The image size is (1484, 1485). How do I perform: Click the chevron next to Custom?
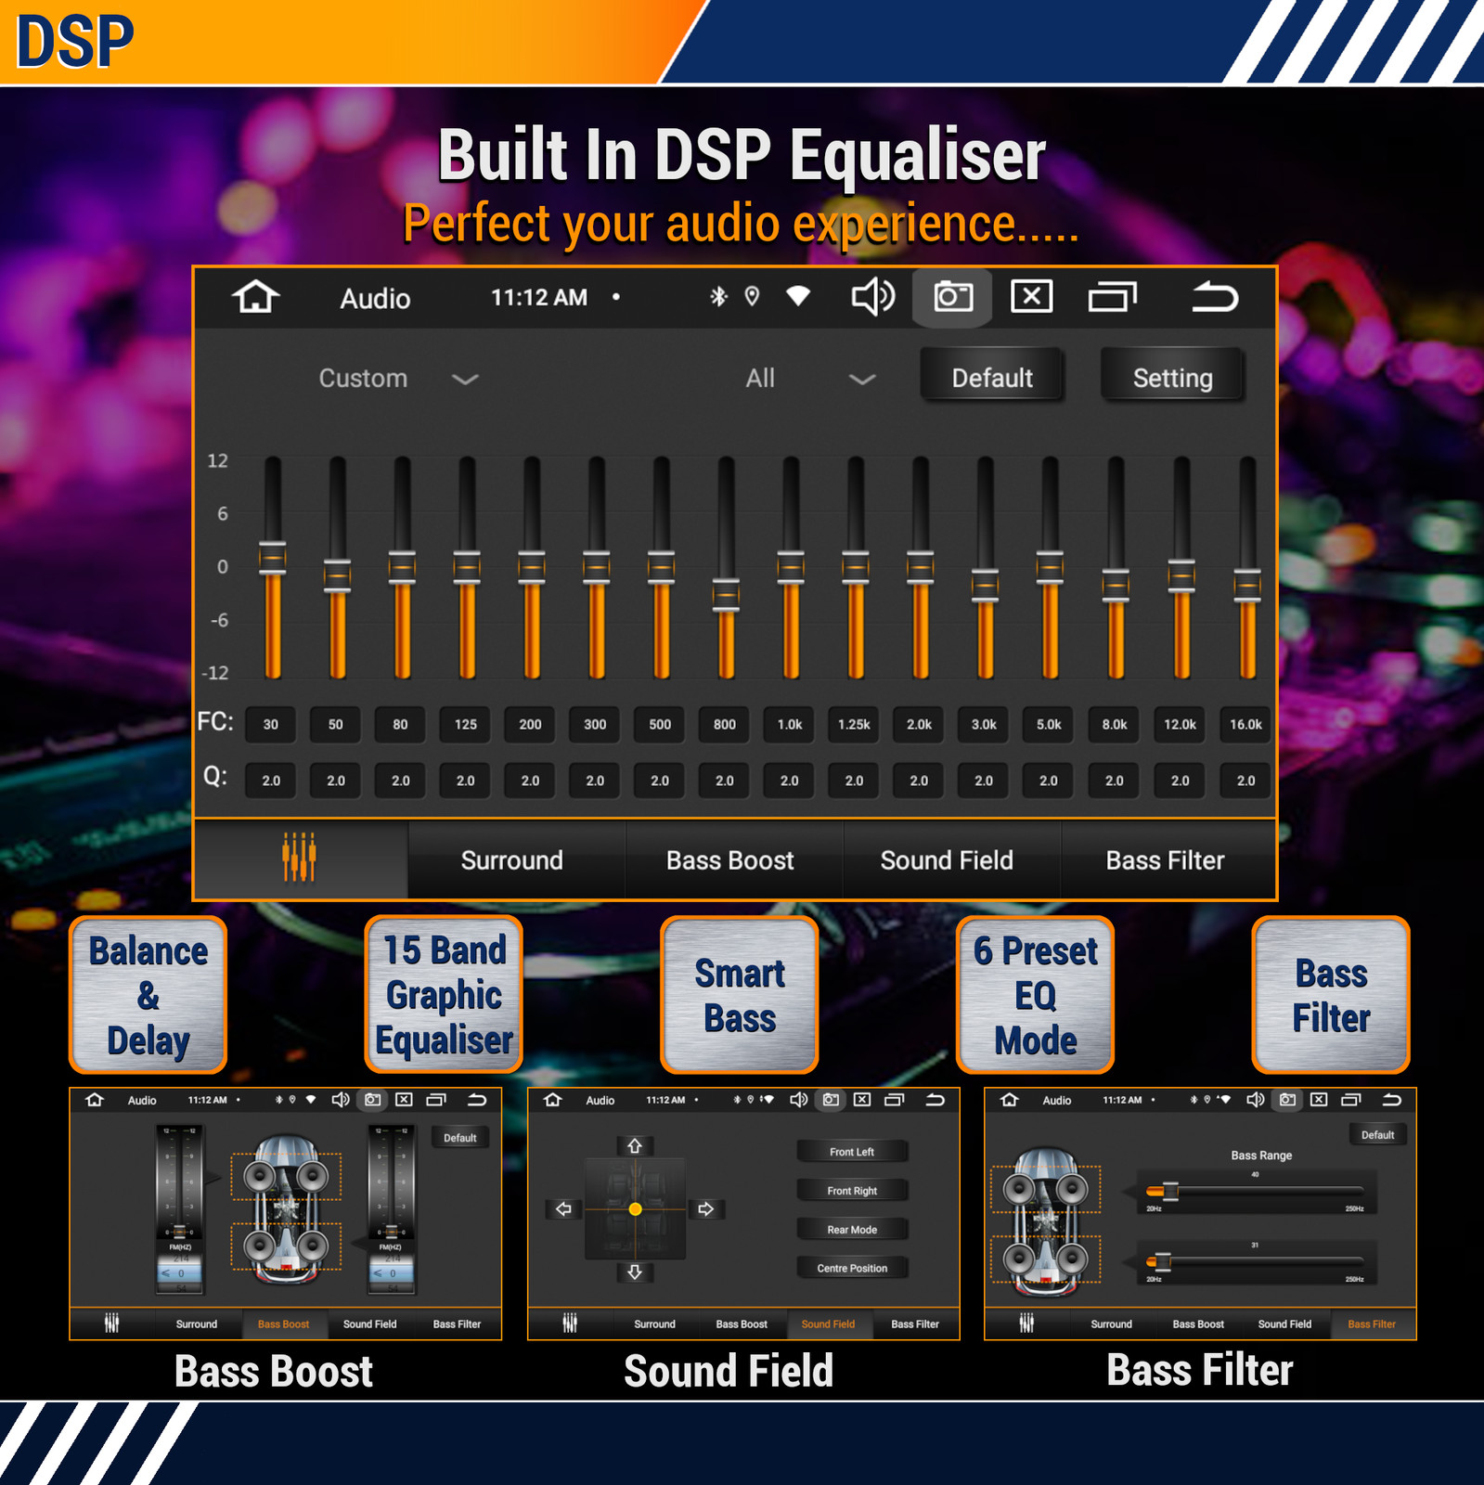[465, 379]
